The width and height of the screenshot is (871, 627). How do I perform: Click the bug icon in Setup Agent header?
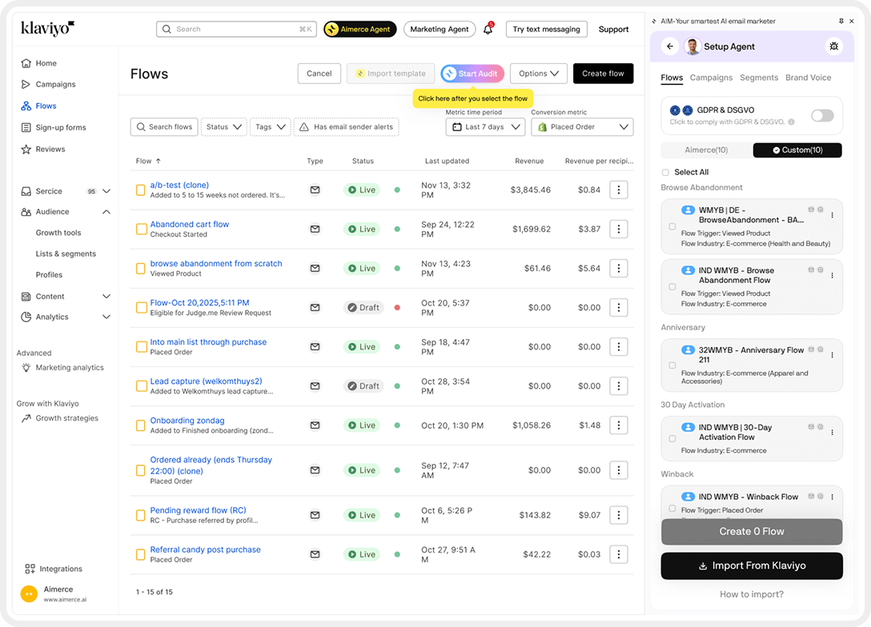834,46
